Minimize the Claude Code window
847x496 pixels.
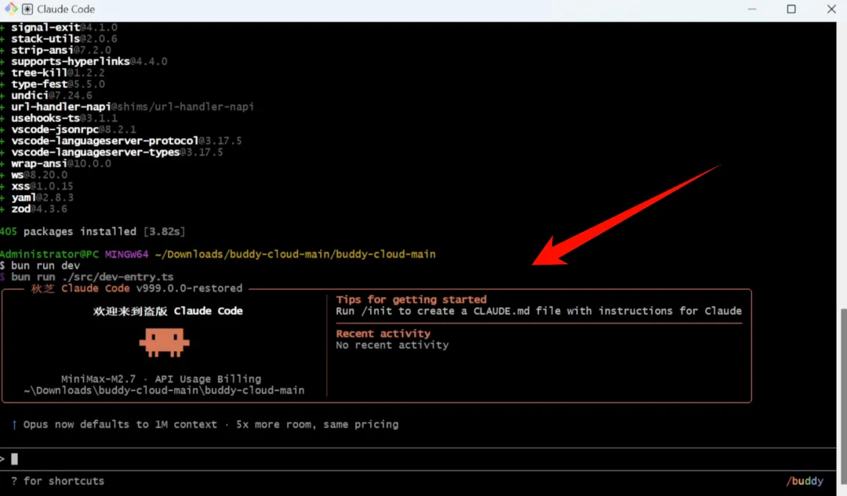tap(752, 9)
